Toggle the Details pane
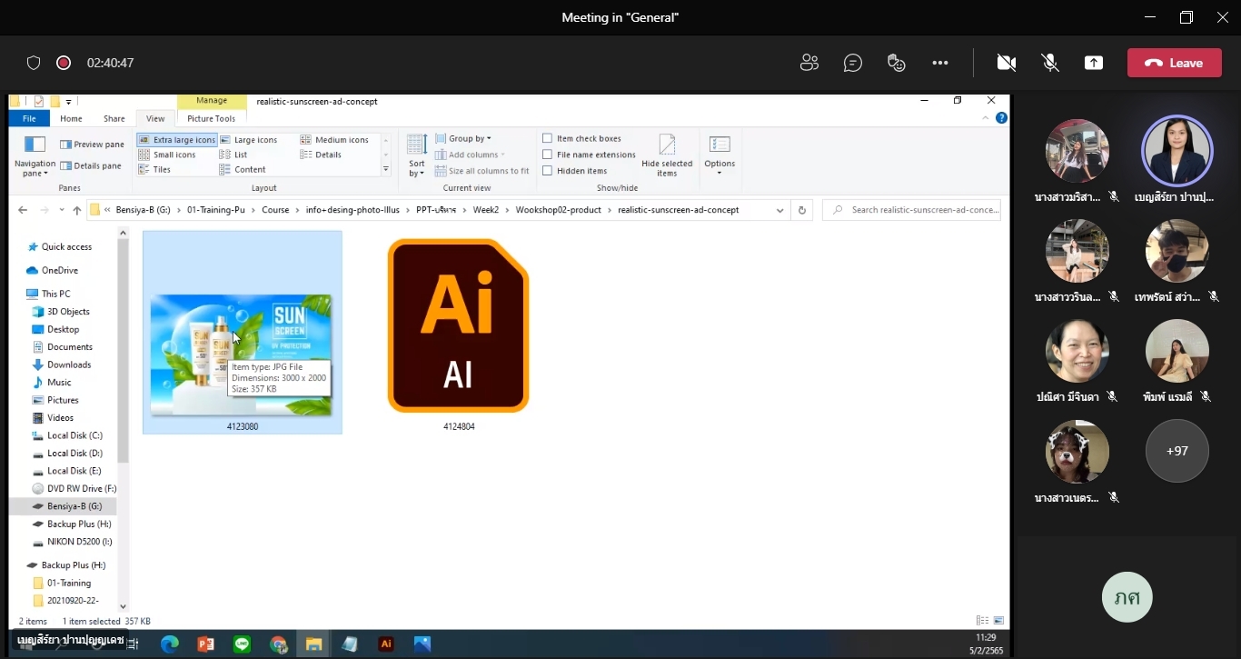This screenshot has width=1241, height=659. pos(91,166)
